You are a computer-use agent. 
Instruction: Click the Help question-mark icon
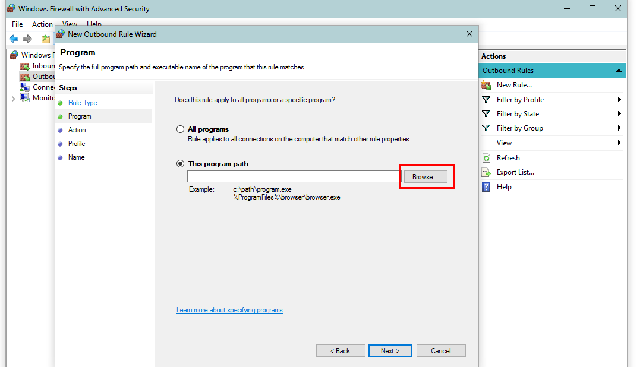[x=486, y=186]
